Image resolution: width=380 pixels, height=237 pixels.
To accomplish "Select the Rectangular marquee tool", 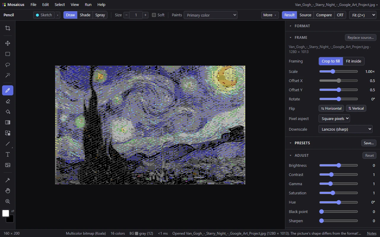I will click(x=8, y=54).
